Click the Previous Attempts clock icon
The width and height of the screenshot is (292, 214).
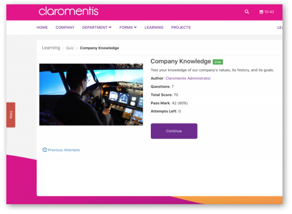45,150
